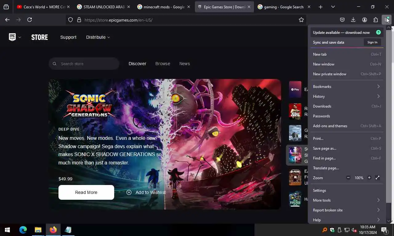This screenshot has height=236, width=394.
Task: Click the Epic Games logo
Action: point(12,37)
